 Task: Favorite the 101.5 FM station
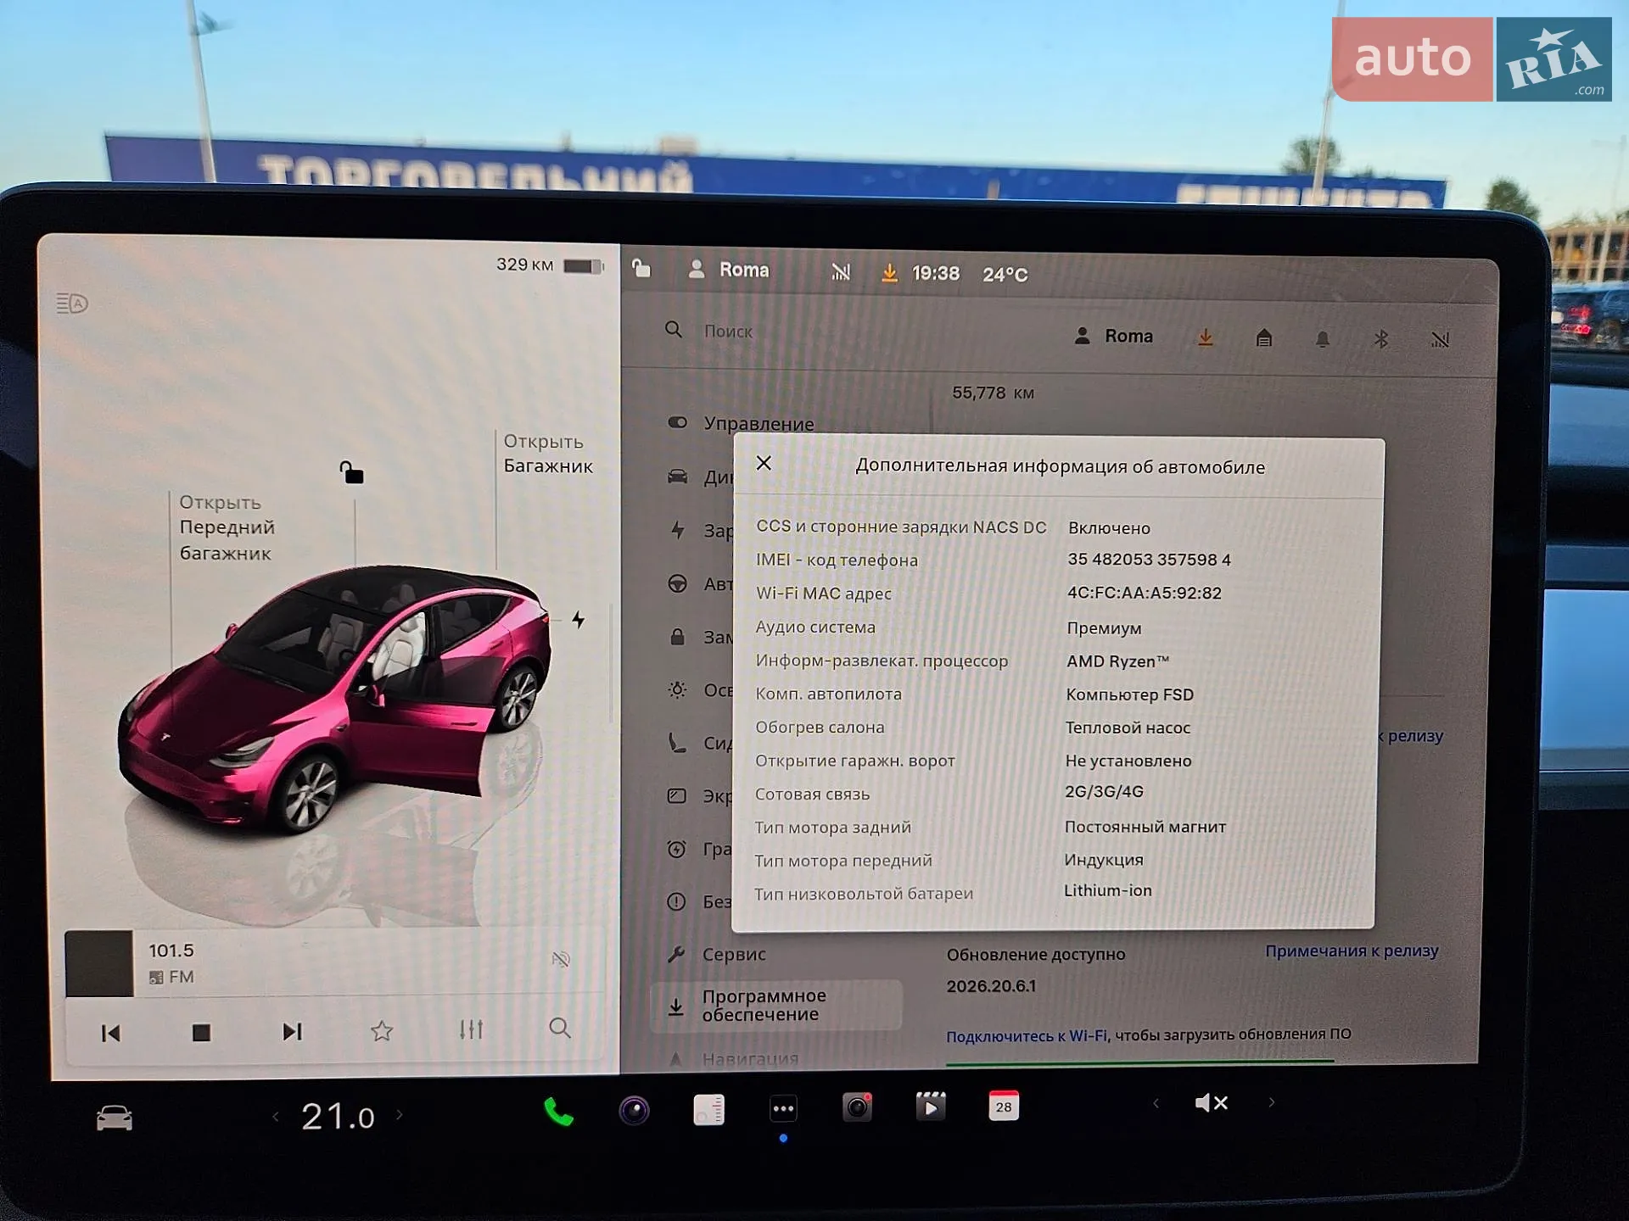pyautogui.click(x=382, y=1030)
